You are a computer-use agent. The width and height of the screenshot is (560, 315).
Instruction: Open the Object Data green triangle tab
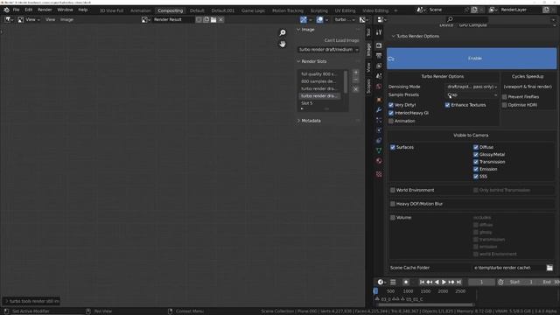click(x=379, y=150)
